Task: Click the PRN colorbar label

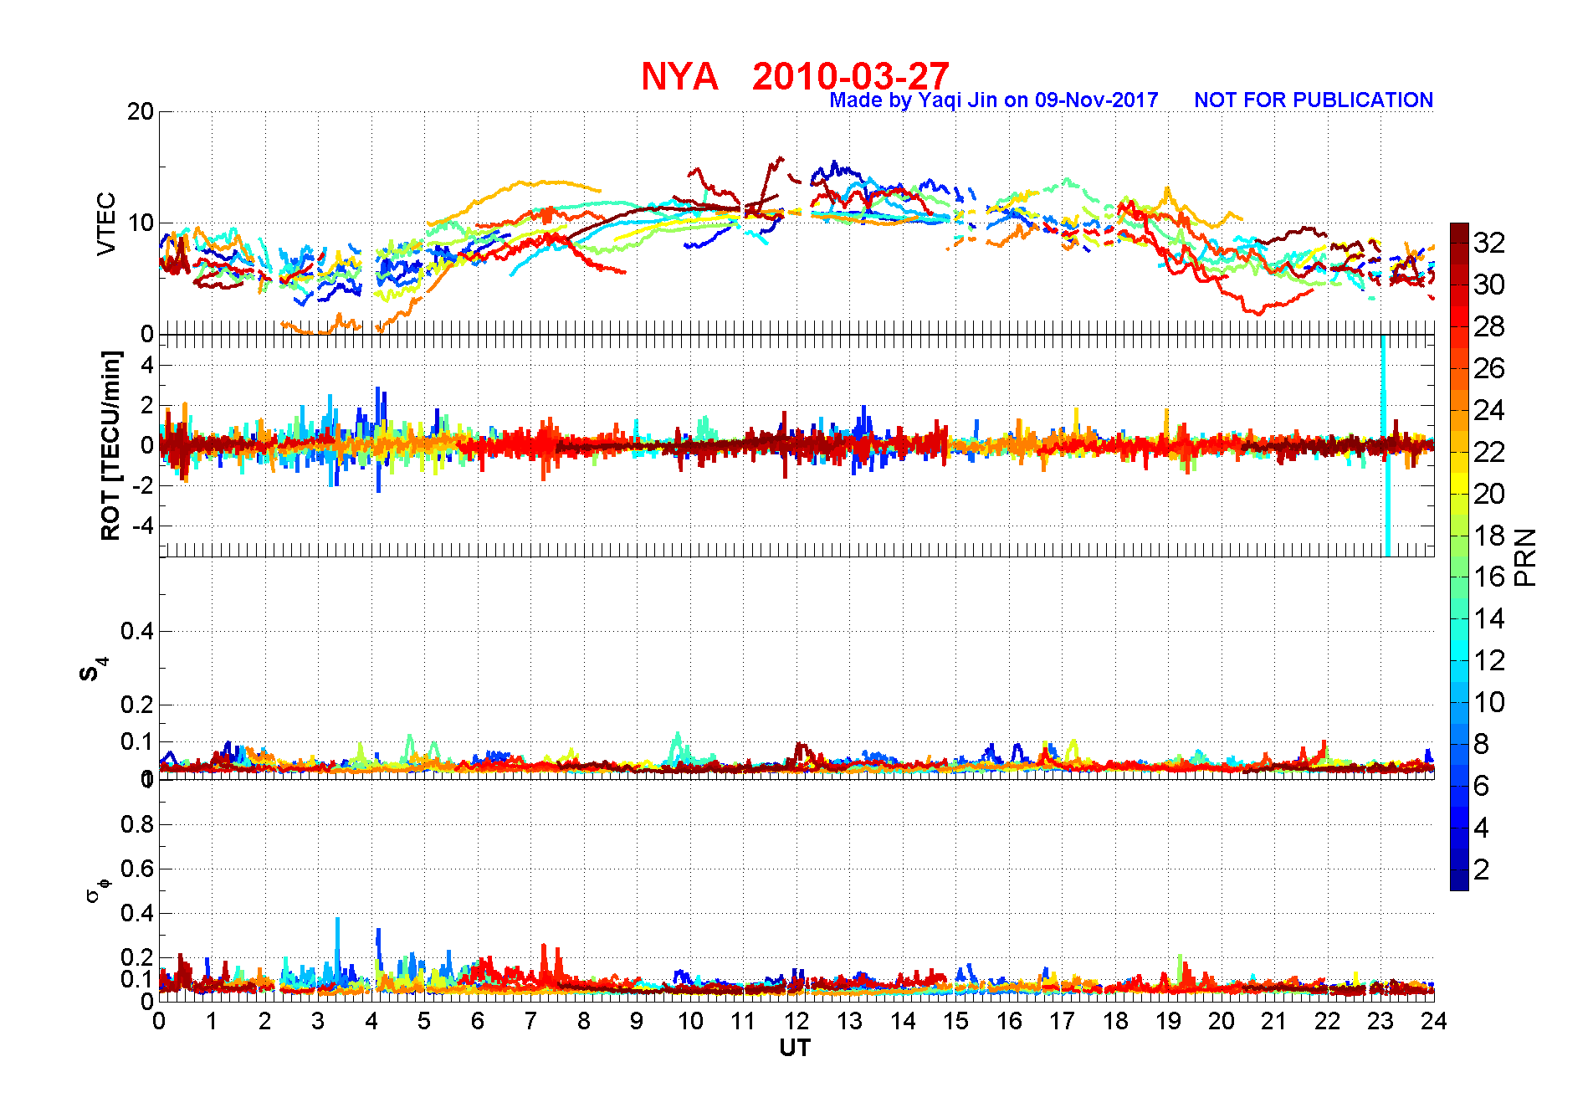Action: click(x=1525, y=556)
